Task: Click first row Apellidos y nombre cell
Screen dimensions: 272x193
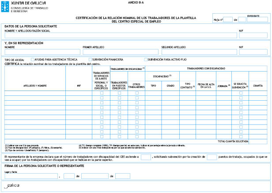Action: (x=35, y=93)
